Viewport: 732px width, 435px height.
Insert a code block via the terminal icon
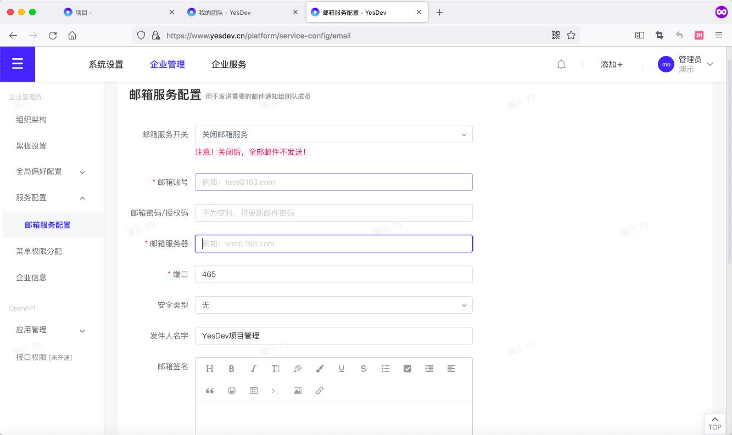(275, 390)
